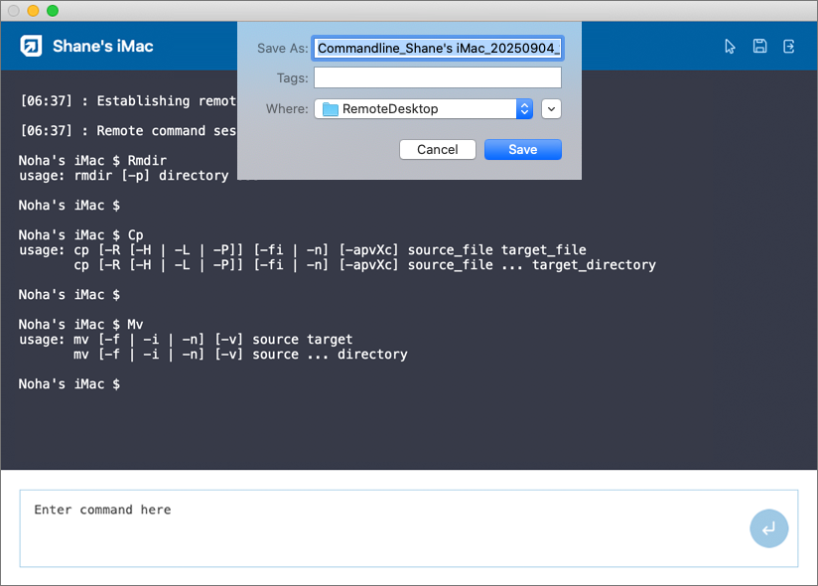Click the exit session icon in header

tap(789, 47)
